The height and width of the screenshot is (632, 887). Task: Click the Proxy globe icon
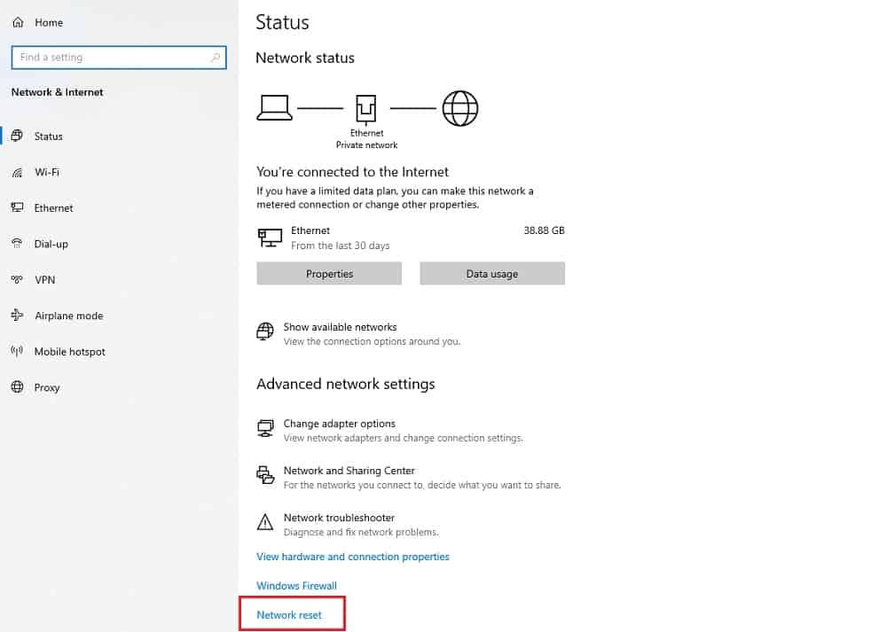pos(17,386)
